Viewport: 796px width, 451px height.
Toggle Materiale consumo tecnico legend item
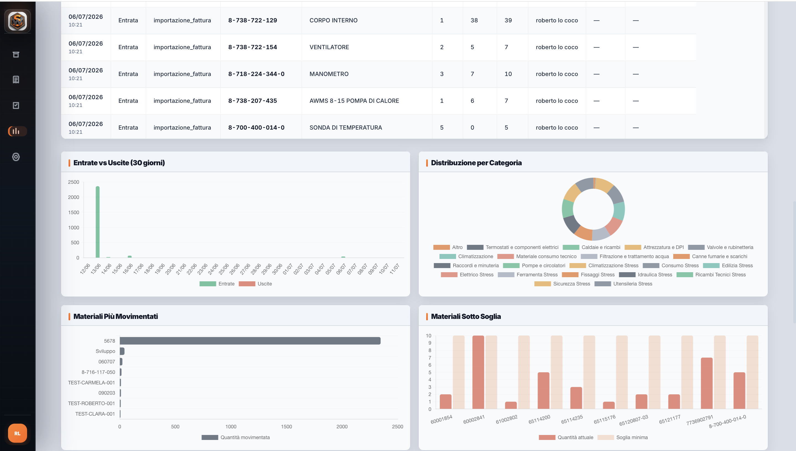point(537,256)
